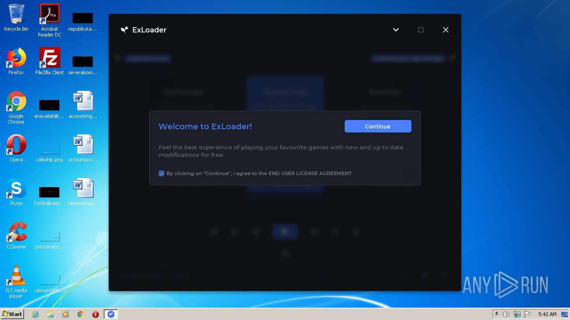Open the volume control tray icon
The image size is (570, 320).
click(x=506, y=314)
